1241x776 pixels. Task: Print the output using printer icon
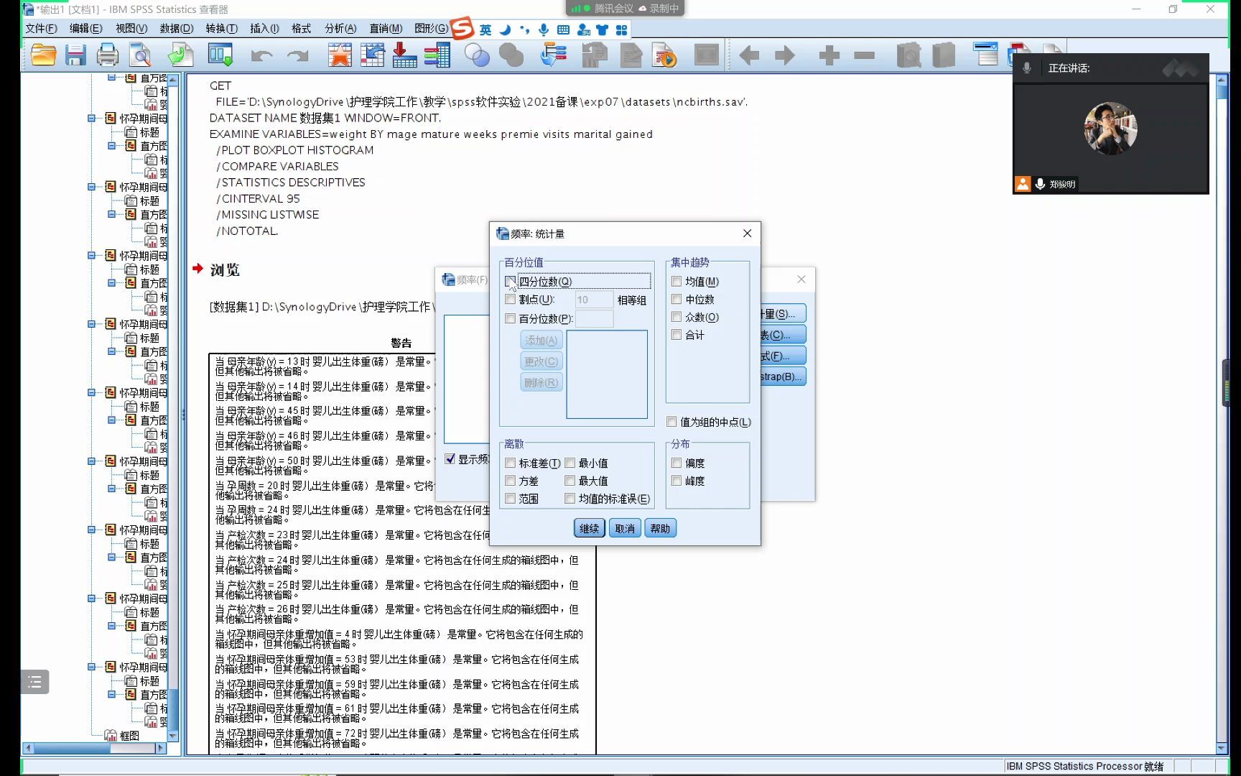pos(108,55)
